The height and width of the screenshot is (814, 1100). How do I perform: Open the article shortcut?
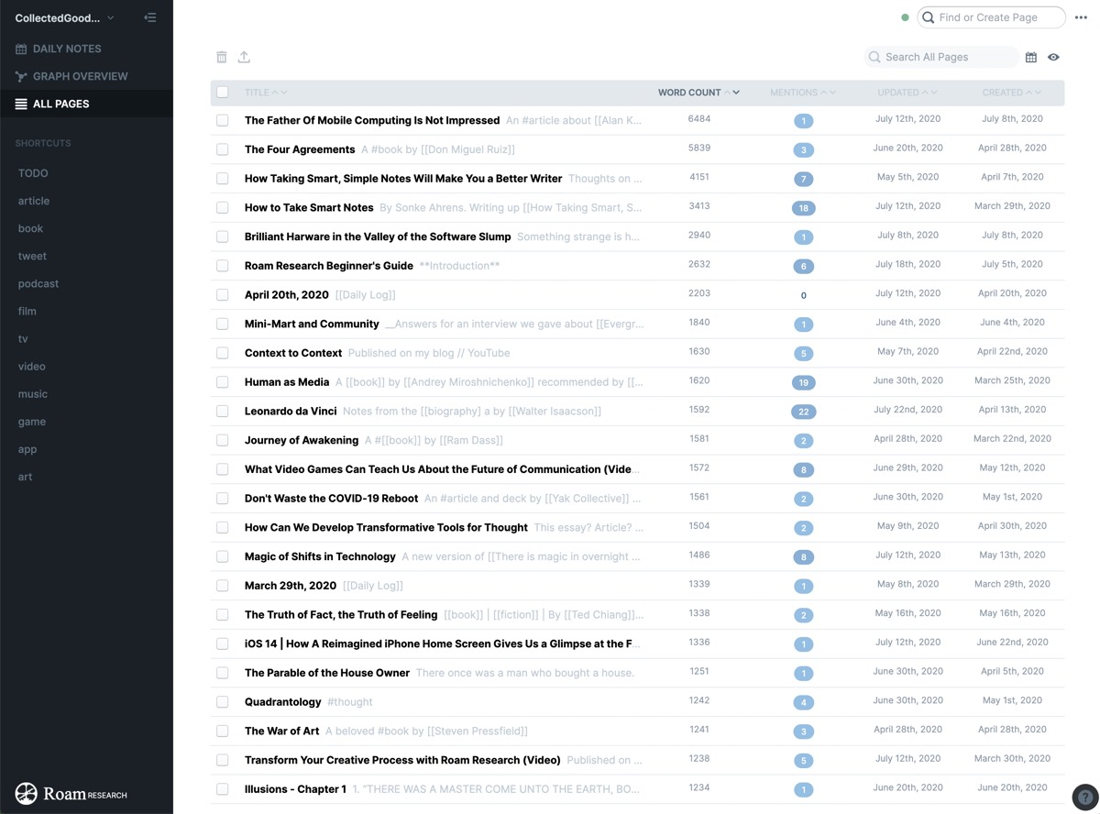click(x=34, y=201)
